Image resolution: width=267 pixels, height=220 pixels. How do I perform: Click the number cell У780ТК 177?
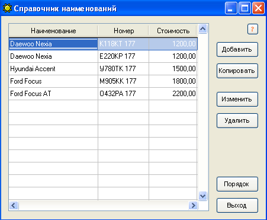[123, 69]
